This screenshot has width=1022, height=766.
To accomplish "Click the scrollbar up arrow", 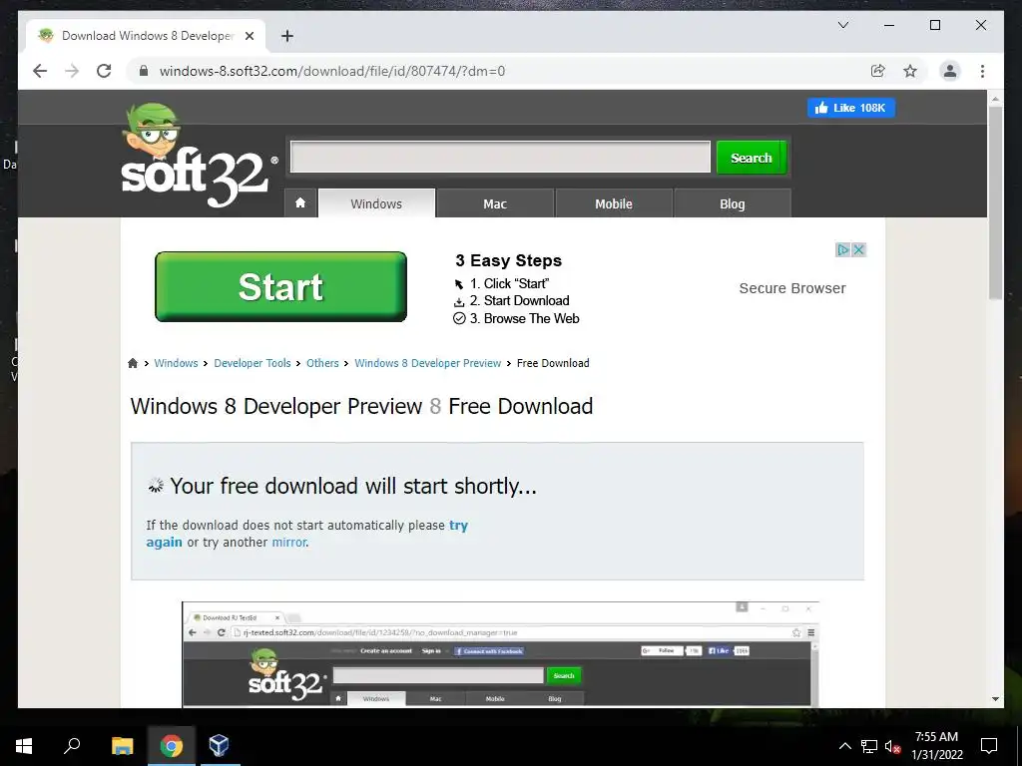I will pos(995,100).
